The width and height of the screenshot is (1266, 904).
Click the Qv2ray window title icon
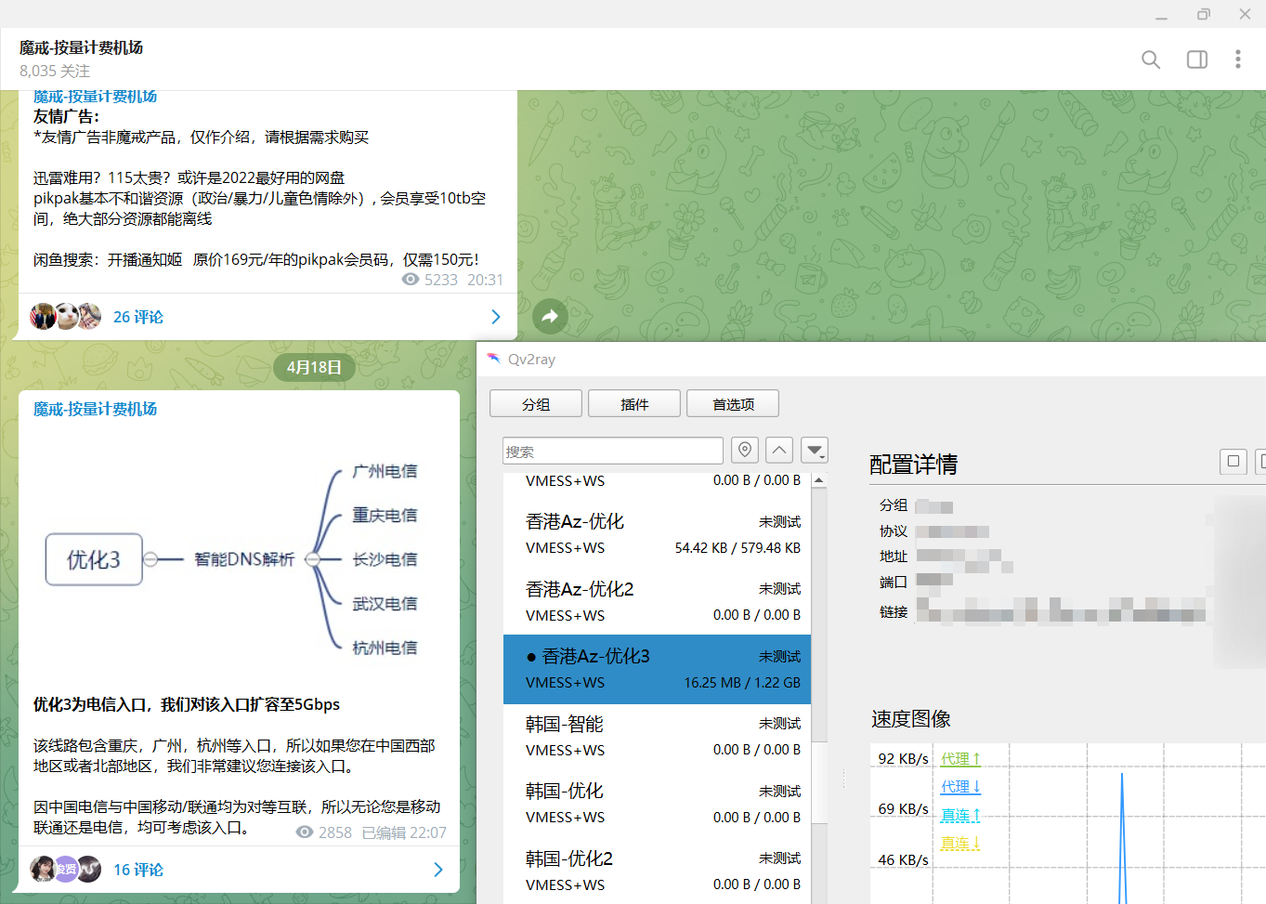coord(493,359)
